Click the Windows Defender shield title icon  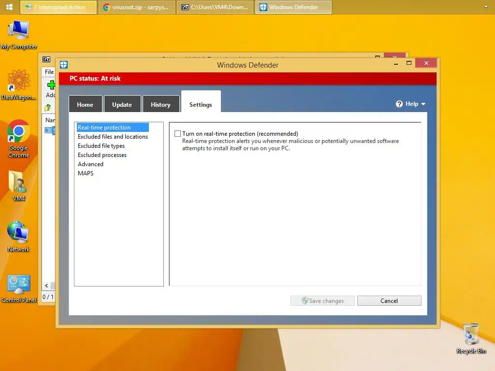(x=64, y=65)
